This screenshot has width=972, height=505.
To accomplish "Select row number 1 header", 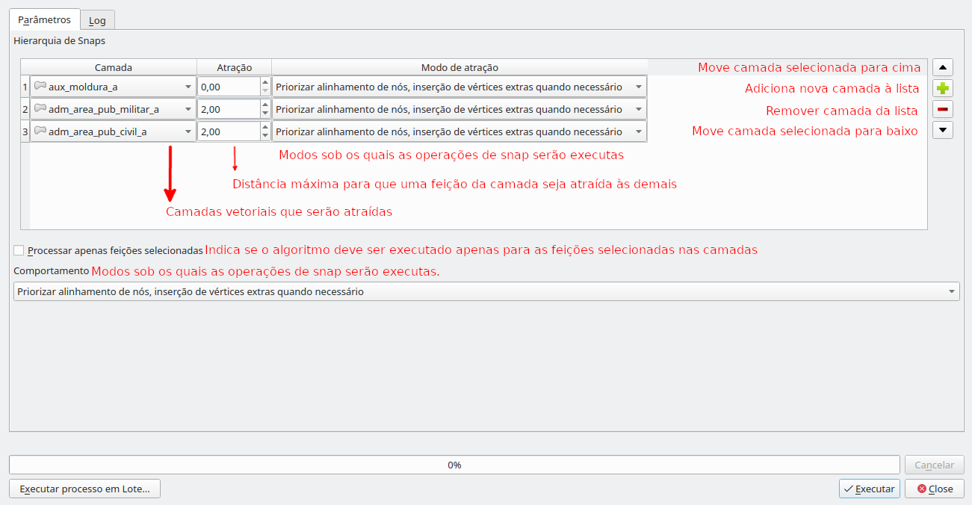I will (x=25, y=87).
